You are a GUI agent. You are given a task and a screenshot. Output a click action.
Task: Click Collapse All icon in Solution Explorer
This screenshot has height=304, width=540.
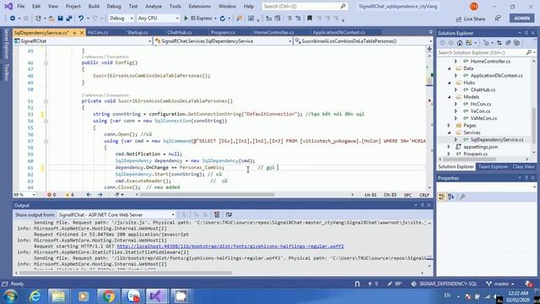tap(508, 43)
